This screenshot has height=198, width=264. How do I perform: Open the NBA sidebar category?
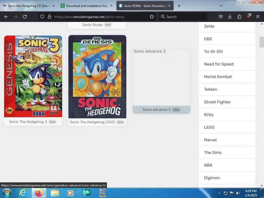coord(227,165)
